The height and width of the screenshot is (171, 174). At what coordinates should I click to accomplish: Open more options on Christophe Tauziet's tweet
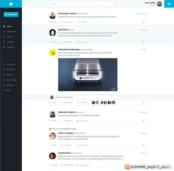[x=146, y=22]
